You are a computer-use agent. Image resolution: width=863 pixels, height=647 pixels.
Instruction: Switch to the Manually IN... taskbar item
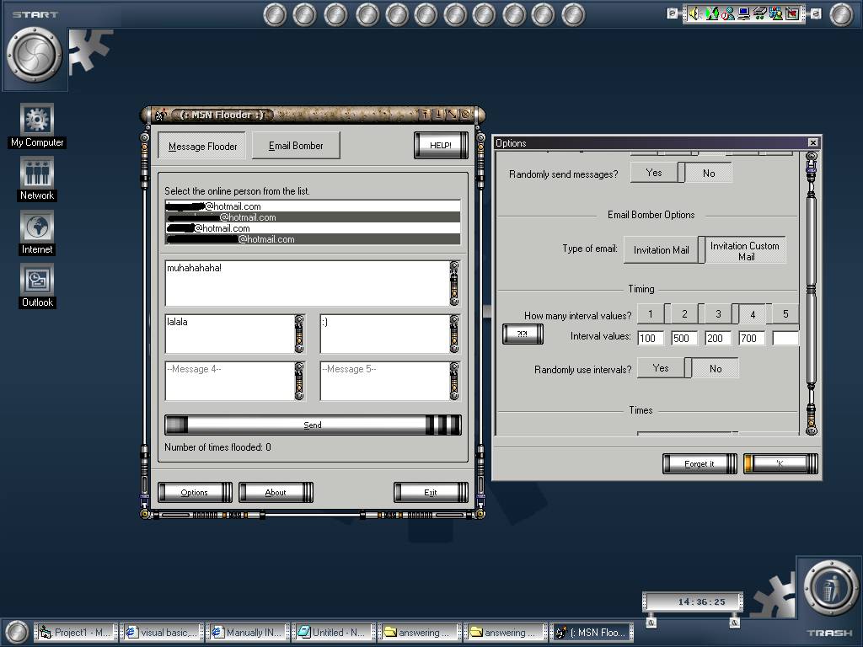coord(249,633)
